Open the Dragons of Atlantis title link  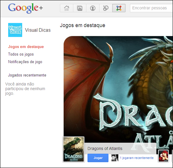click(x=105, y=148)
